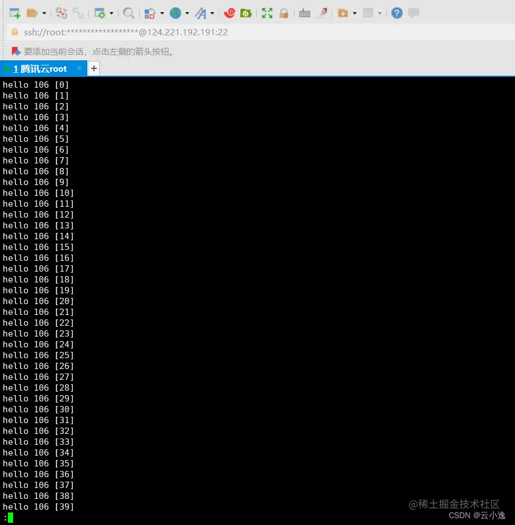515x525 pixels.
Task: Open Help with the blue question icon
Action: [x=397, y=14]
